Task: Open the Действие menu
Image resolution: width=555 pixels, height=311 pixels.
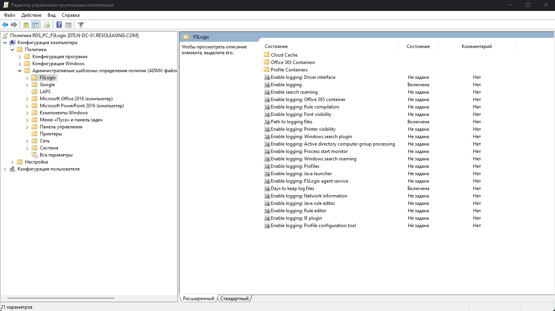Action: pyautogui.click(x=31, y=15)
